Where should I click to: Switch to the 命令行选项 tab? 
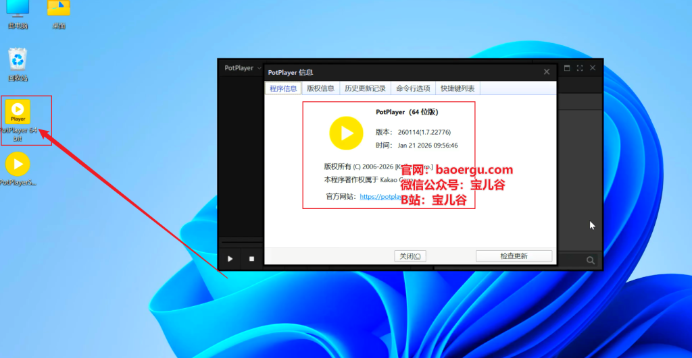413,88
